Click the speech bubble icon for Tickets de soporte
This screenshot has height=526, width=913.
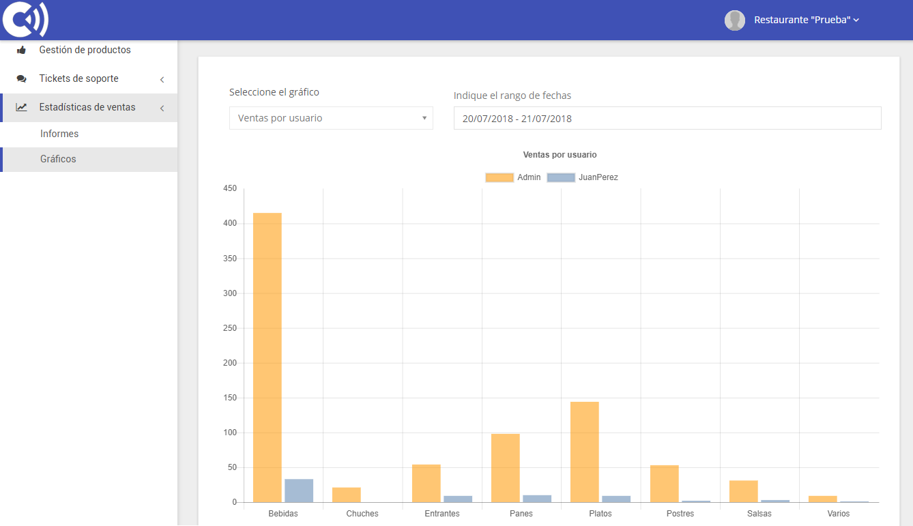tap(20, 78)
